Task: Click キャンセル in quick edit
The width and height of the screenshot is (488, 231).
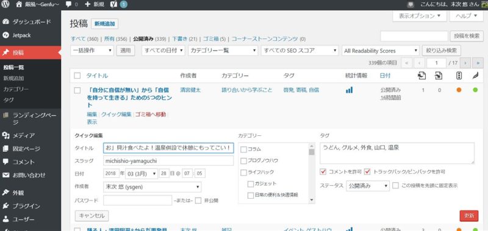Action: pyautogui.click(x=92, y=215)
